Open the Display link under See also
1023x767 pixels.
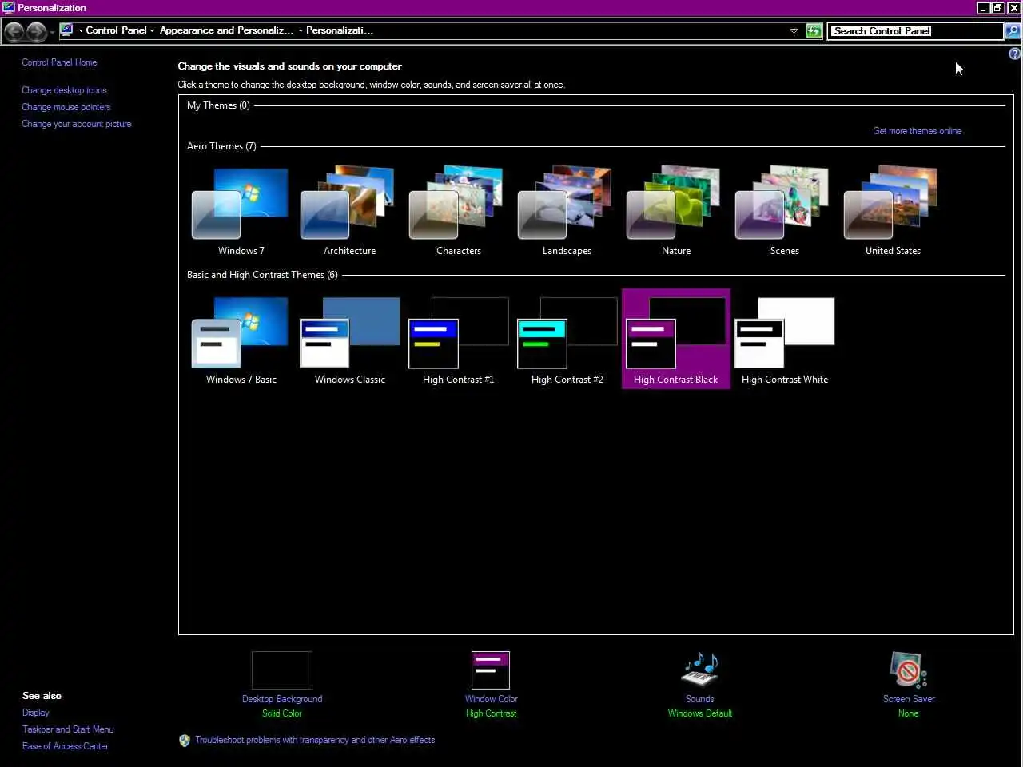[x=36, y=713]
